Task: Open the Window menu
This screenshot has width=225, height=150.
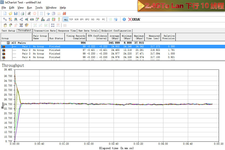Action: [x=51, y=8]
